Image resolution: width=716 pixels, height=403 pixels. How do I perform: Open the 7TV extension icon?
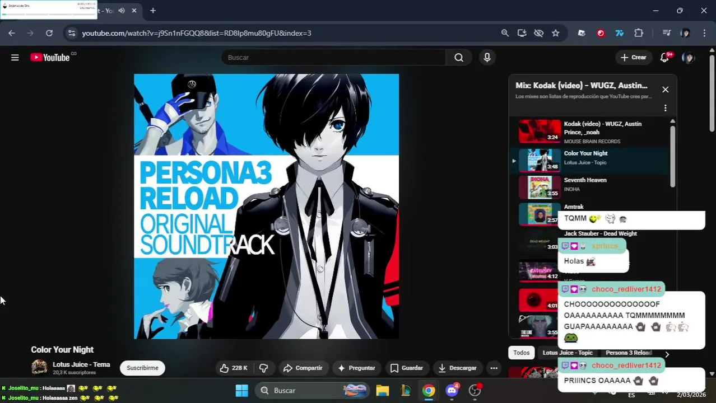tap(620, 33)
